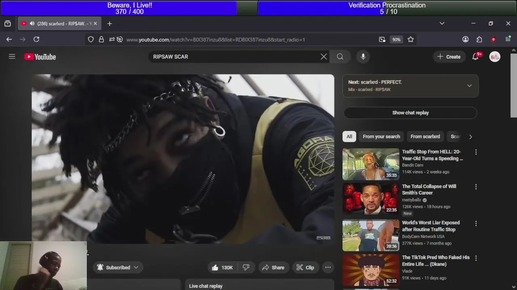Select the All filter chip
Viewport: 517px width, 290px height.
point(349,137)
